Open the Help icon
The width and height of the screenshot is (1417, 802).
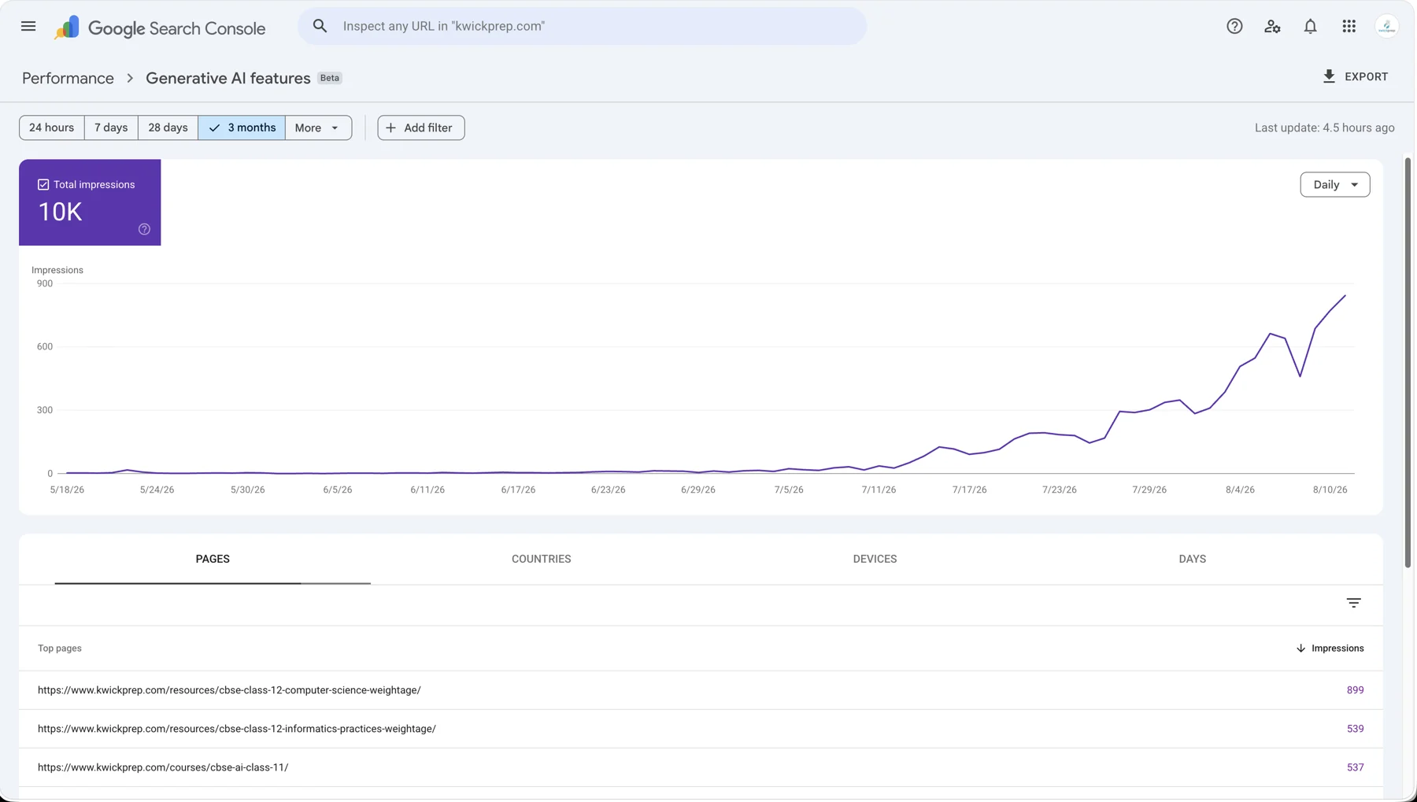point(1234,26)
